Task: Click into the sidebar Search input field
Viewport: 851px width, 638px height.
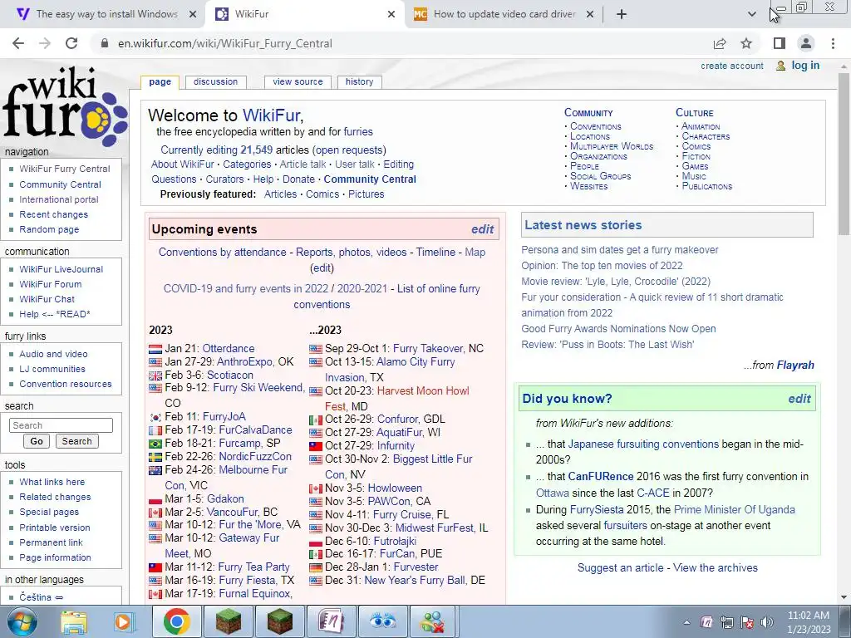Action: click(x=61, y=425)
